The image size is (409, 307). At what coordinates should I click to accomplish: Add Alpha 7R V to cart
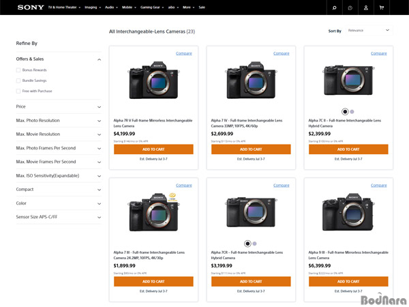[153, 149]
